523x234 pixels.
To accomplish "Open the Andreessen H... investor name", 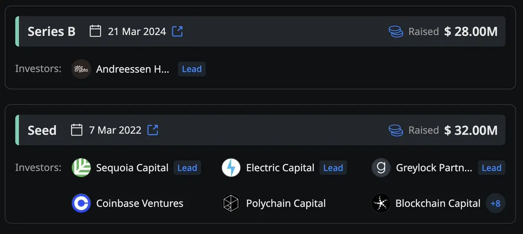I will click(x=133, y=69).
